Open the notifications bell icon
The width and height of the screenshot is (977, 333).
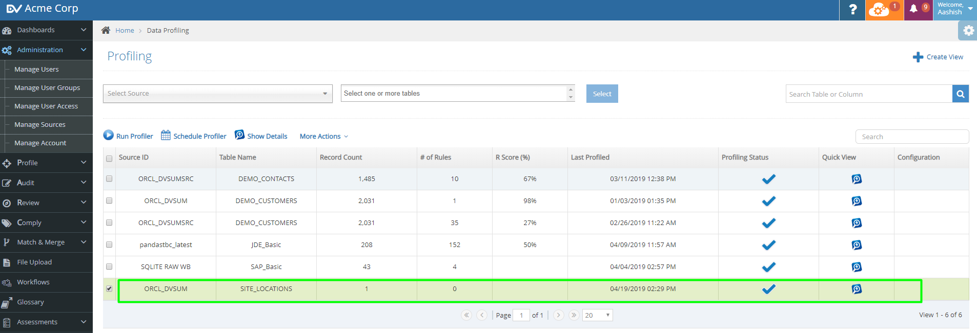coord(913,9)
